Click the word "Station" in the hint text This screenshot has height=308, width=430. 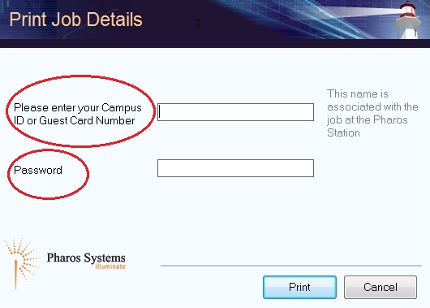[343, 133]
